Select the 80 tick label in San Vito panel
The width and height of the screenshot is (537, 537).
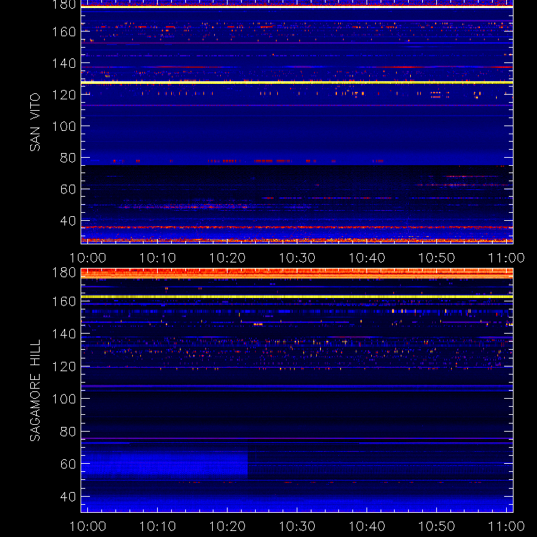[x=68, y=158]
